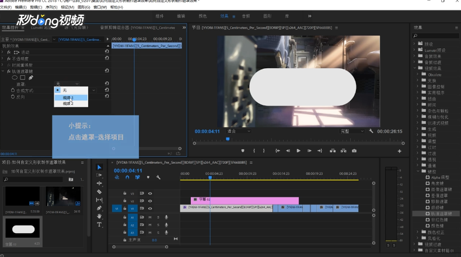Screen dimensions: 461x257
Task: Select 无 in matte dropdown list
Action: 71,90
